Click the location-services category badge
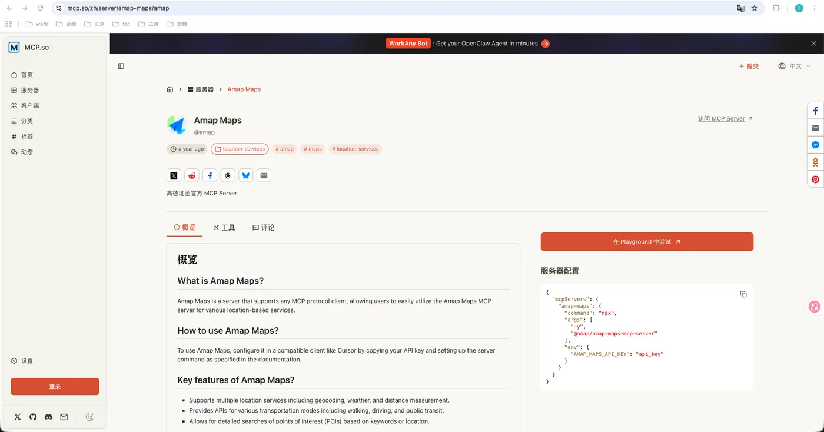 click(x=240, y=149)
